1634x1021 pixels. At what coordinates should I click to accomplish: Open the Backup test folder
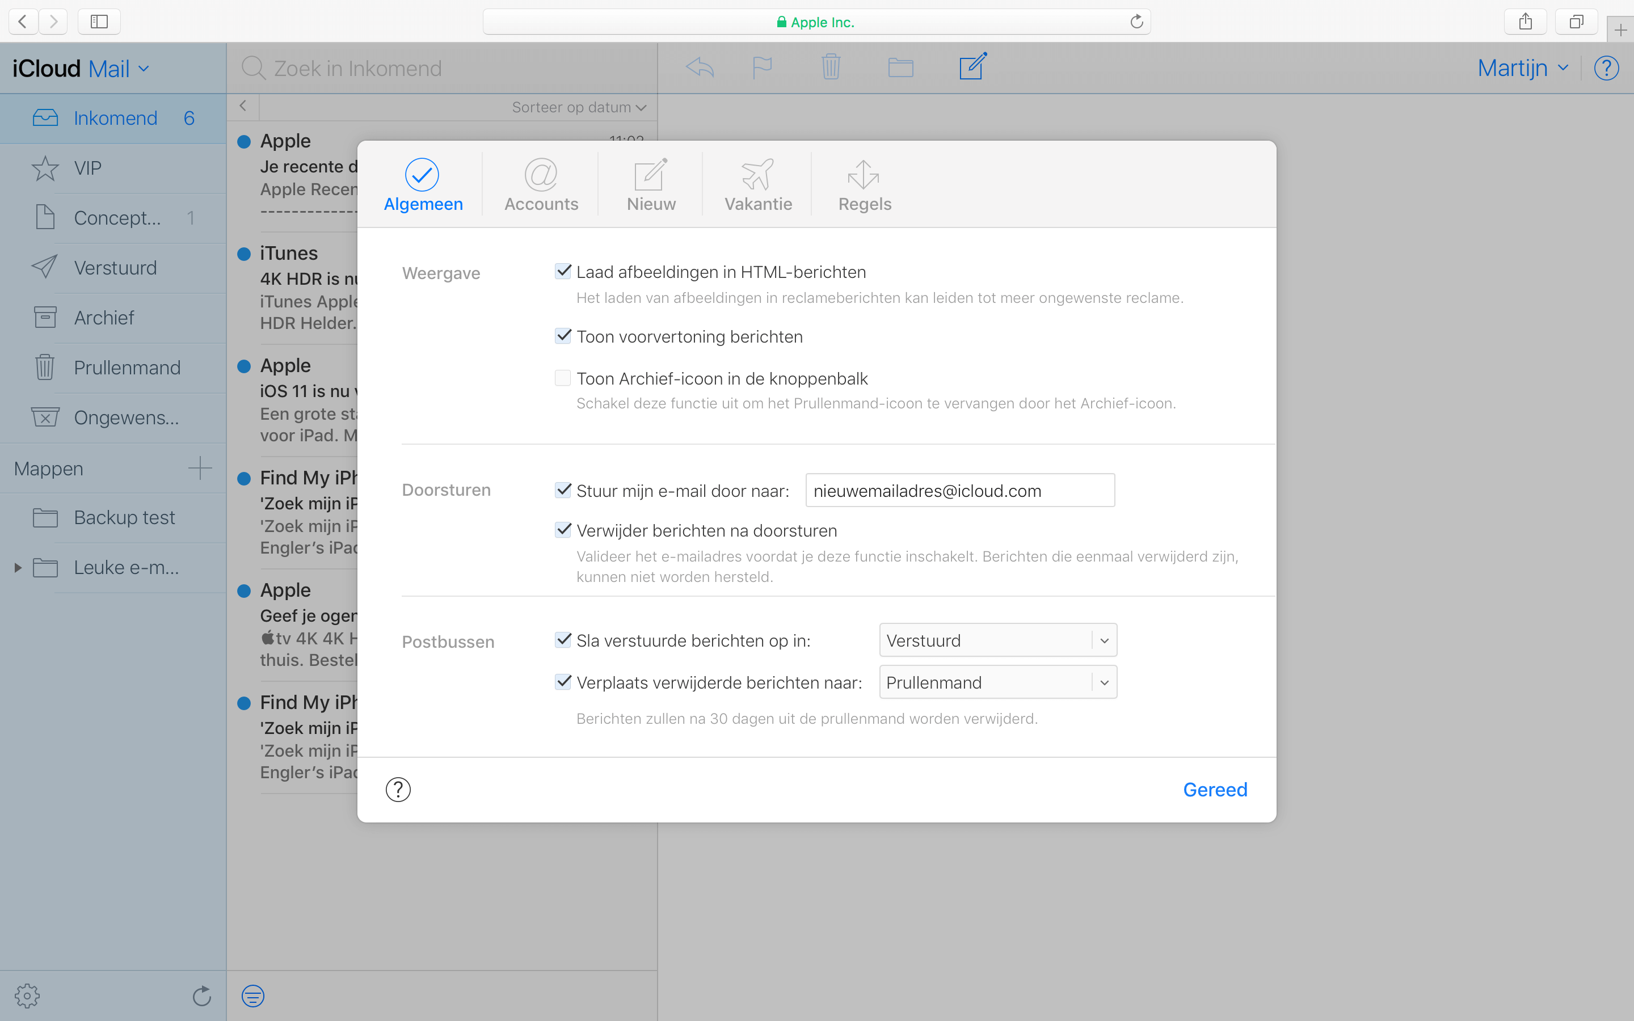coord(113,518)
